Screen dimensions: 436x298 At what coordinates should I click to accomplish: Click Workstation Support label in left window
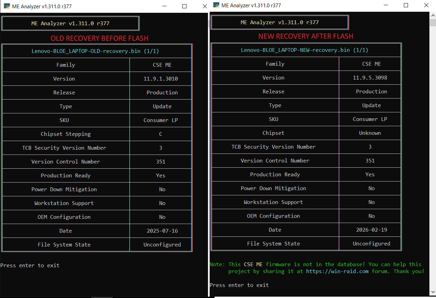click(x=64, y=203)
